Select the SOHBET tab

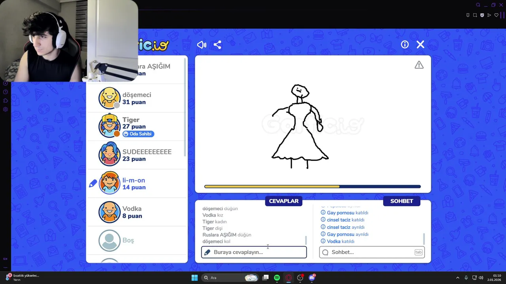tap(402, 201)
